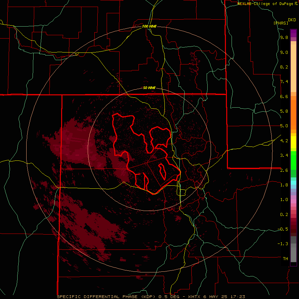Pick the purple color at top of the scale
This screenshot has width=299, height=299.
[293, 33]
